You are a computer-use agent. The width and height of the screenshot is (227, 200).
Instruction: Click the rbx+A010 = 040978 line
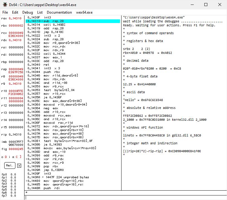click(x=148, y=53)
